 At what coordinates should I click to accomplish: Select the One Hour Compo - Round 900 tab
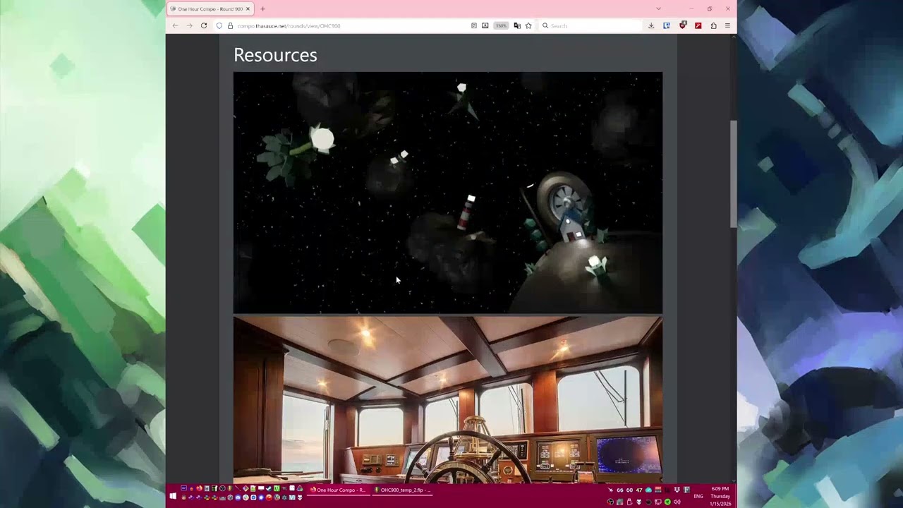click(x=210, y=9)
